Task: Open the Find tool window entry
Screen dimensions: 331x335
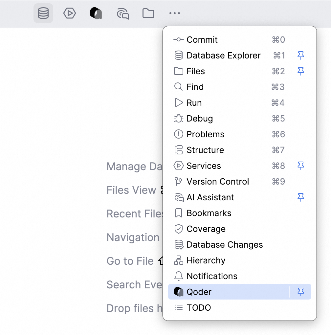Action: pos(195,87)
